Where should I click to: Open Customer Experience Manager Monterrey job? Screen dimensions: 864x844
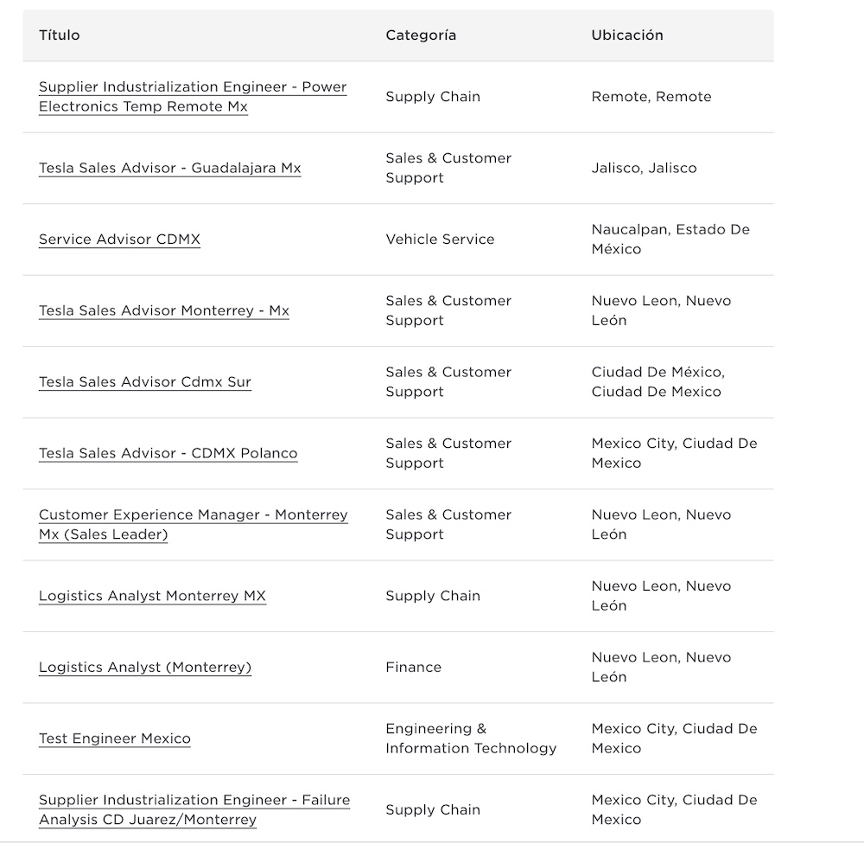point(193,515)
